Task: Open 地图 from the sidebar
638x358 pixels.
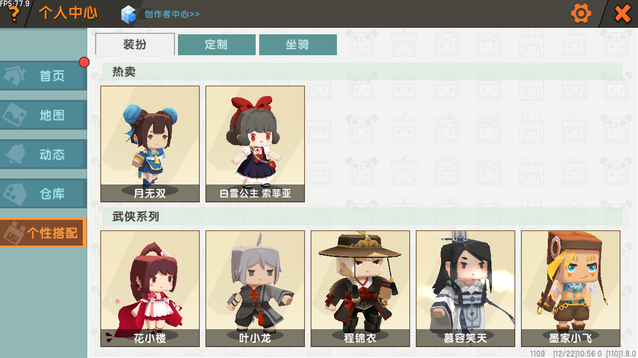Action: 43,115
